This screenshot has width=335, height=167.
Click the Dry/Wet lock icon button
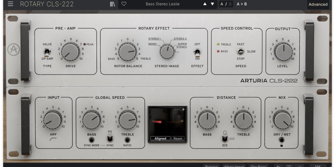282,140
